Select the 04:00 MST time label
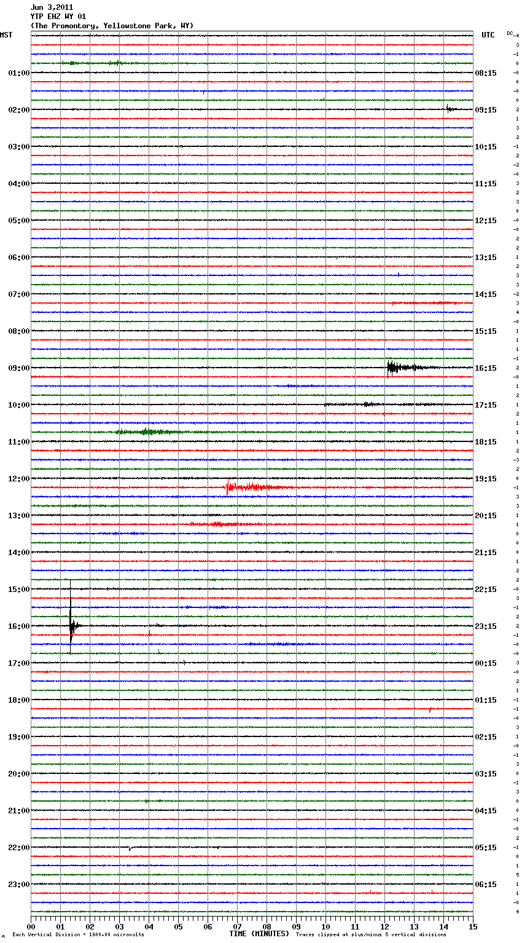Screen dimensions: 522x943 click(18, 184)
